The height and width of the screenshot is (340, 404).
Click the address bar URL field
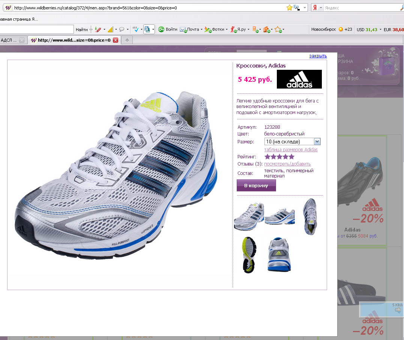click(149, 8)
